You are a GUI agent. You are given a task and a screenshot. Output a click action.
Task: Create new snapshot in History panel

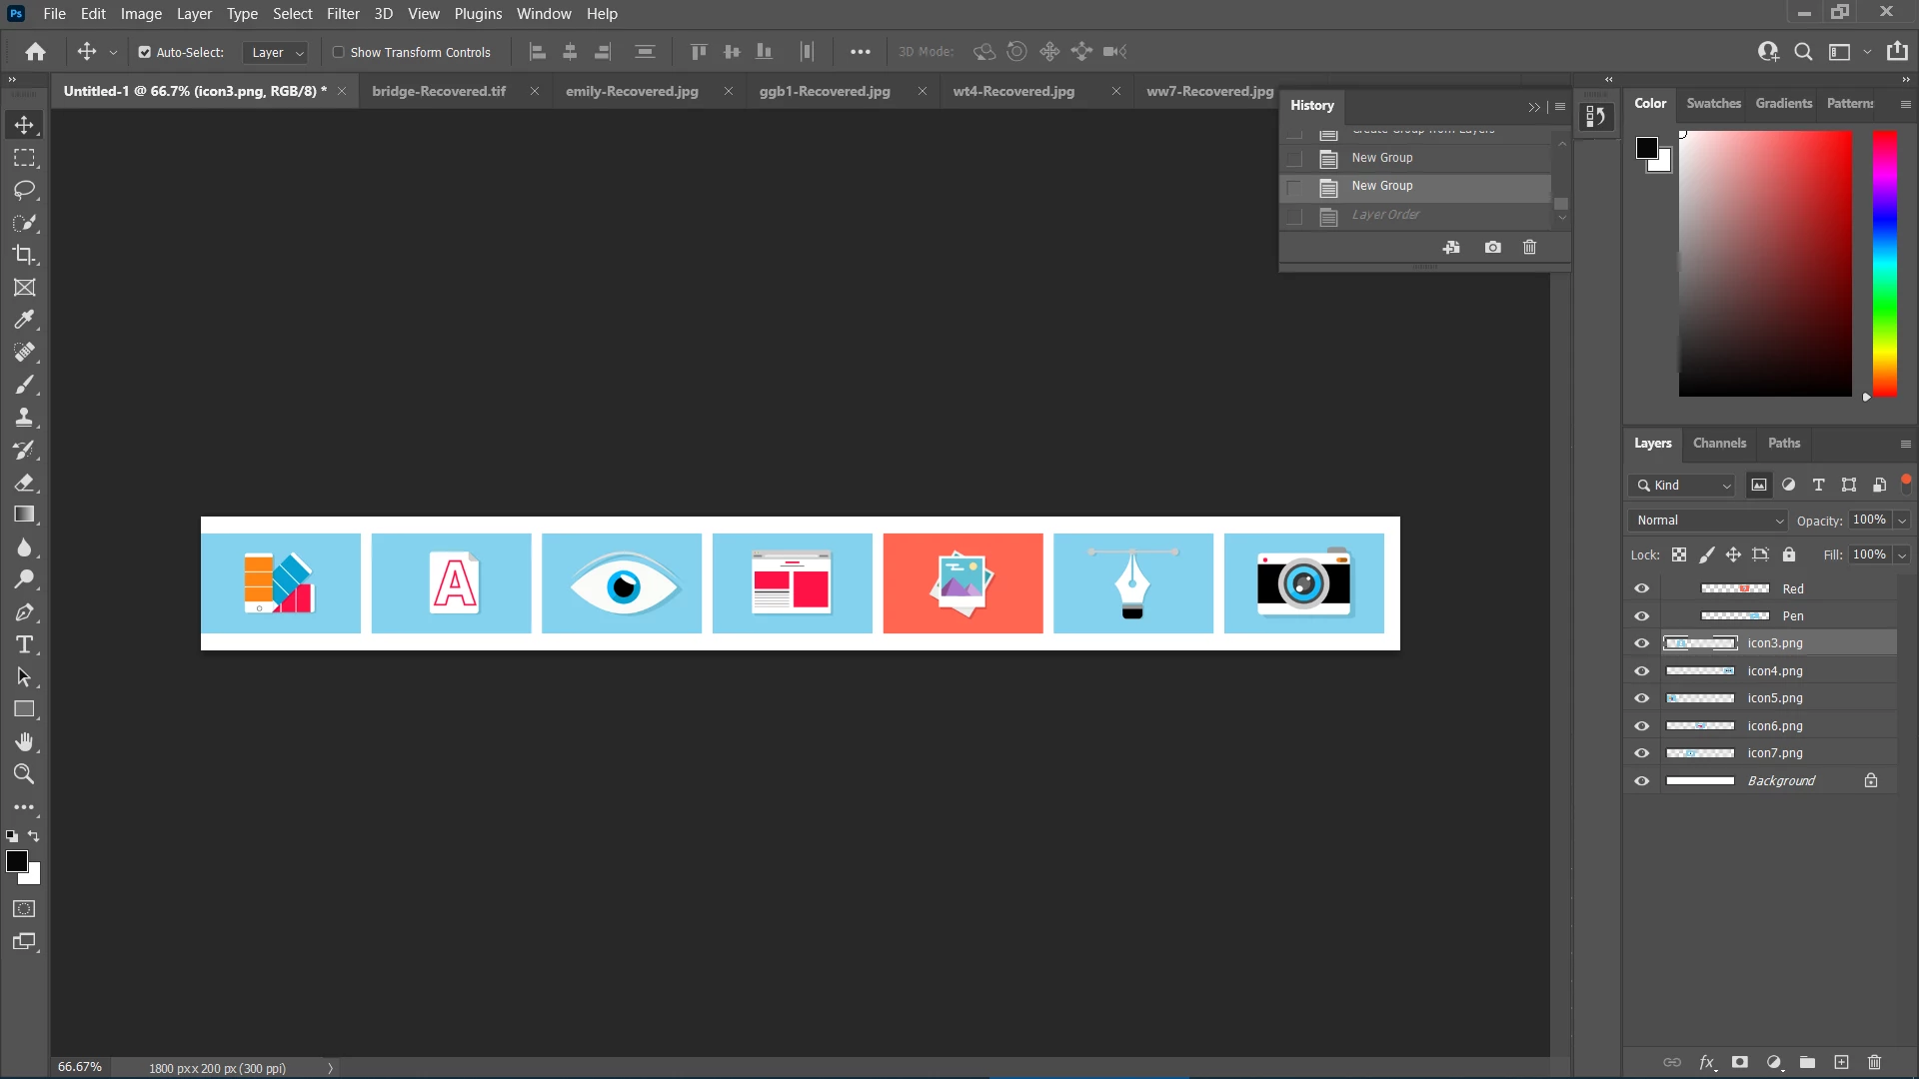click(x=1492, y=247)
